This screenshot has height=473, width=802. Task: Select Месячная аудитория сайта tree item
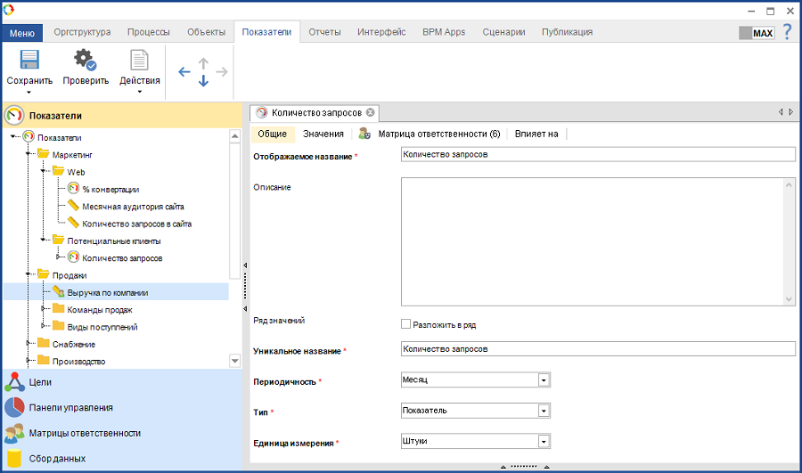[133, 206]
